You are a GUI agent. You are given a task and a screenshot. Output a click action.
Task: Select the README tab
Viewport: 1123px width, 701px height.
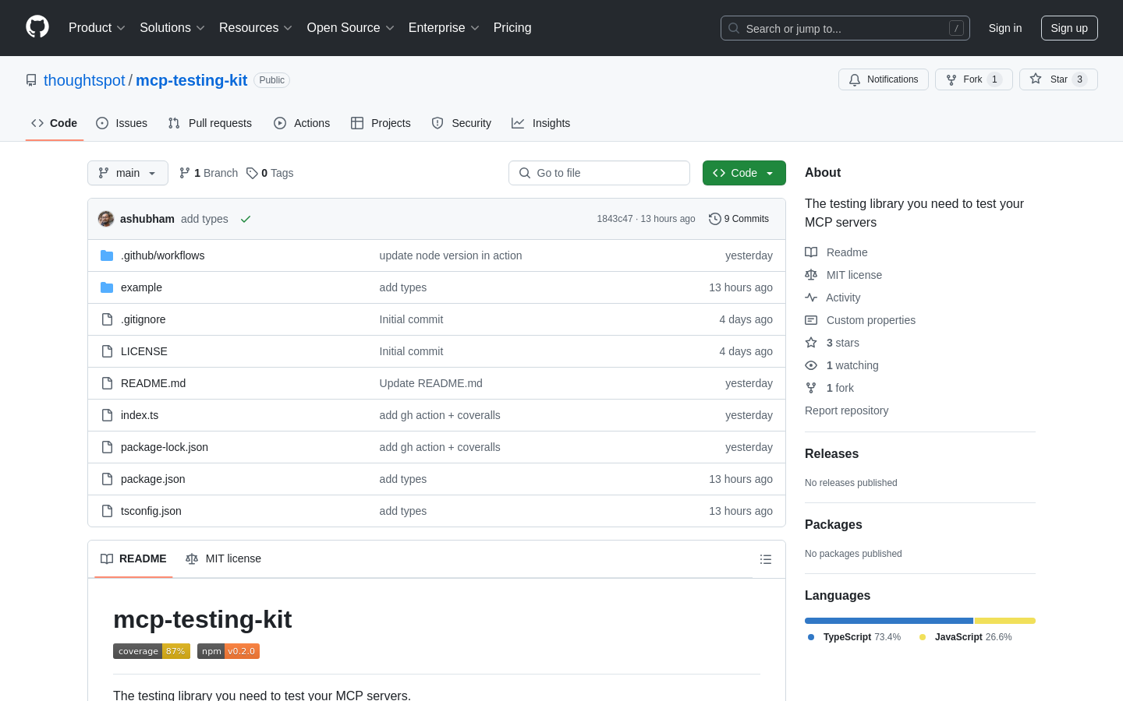133,558
